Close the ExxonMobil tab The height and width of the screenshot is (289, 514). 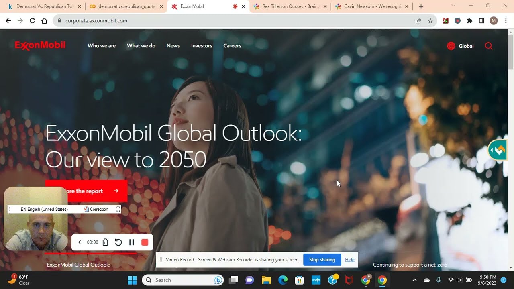pyautogui.click(x=243, y=6)
